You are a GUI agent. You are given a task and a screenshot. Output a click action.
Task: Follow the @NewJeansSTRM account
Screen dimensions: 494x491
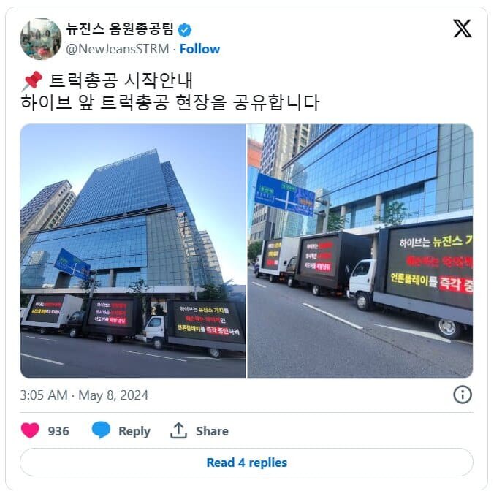pyautogui.click(x=199, y=49)
